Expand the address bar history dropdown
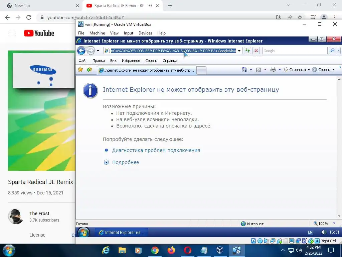This screenshot has height=257, width=342. [x=239, y=51]
